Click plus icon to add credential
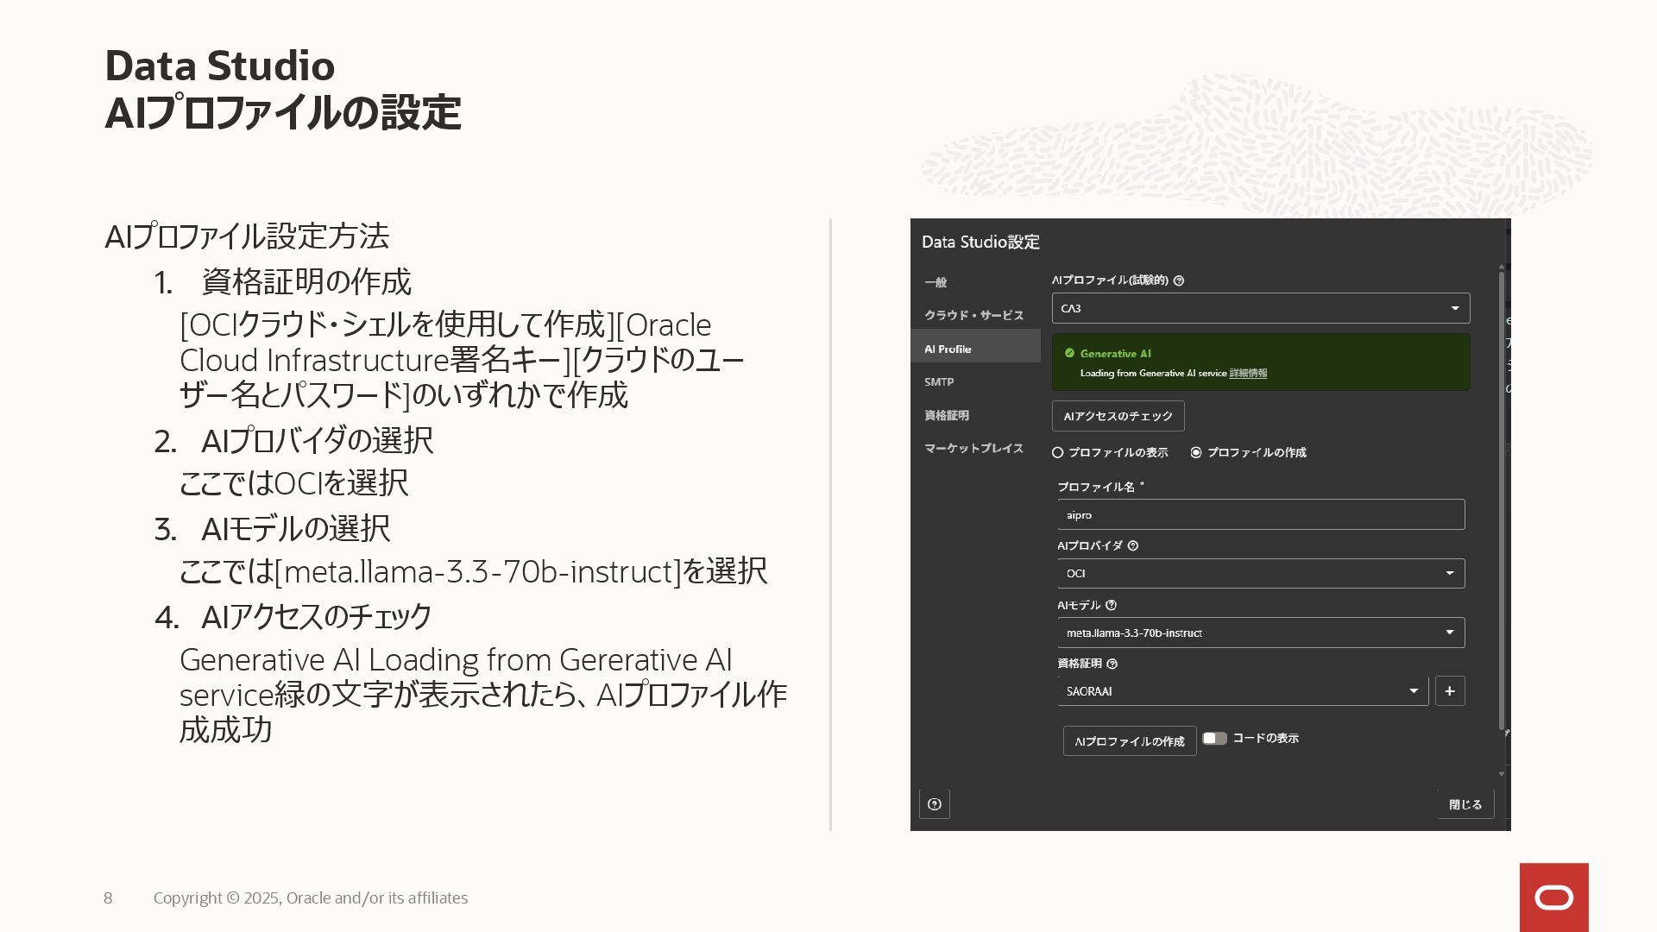The image size is (1657, 932). (1450, 690)
